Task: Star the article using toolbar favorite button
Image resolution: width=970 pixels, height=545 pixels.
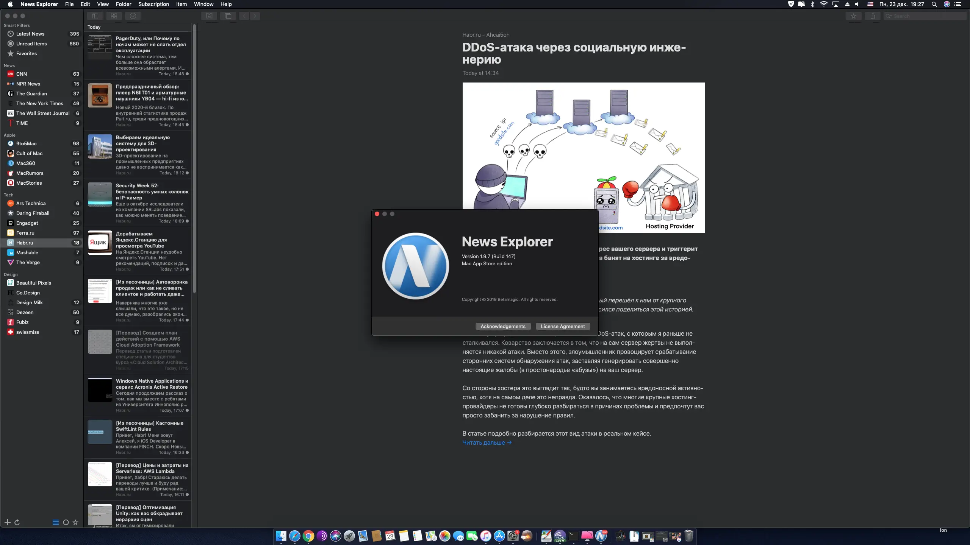Action: (853, 16)
